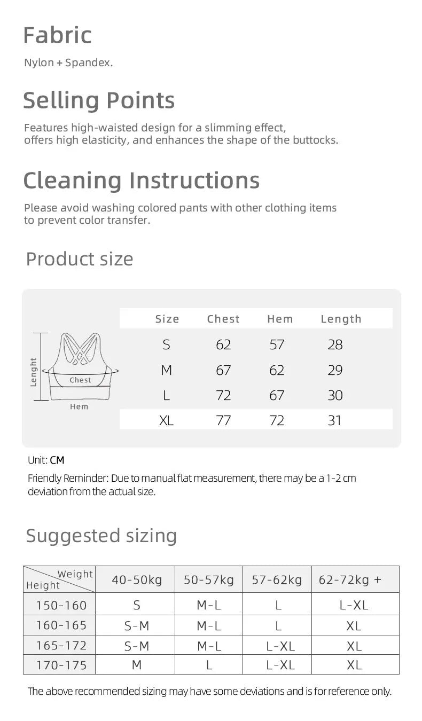Select chest value 62 for size S
This screenshot has width=422, height=721.
tap(223, 344)
